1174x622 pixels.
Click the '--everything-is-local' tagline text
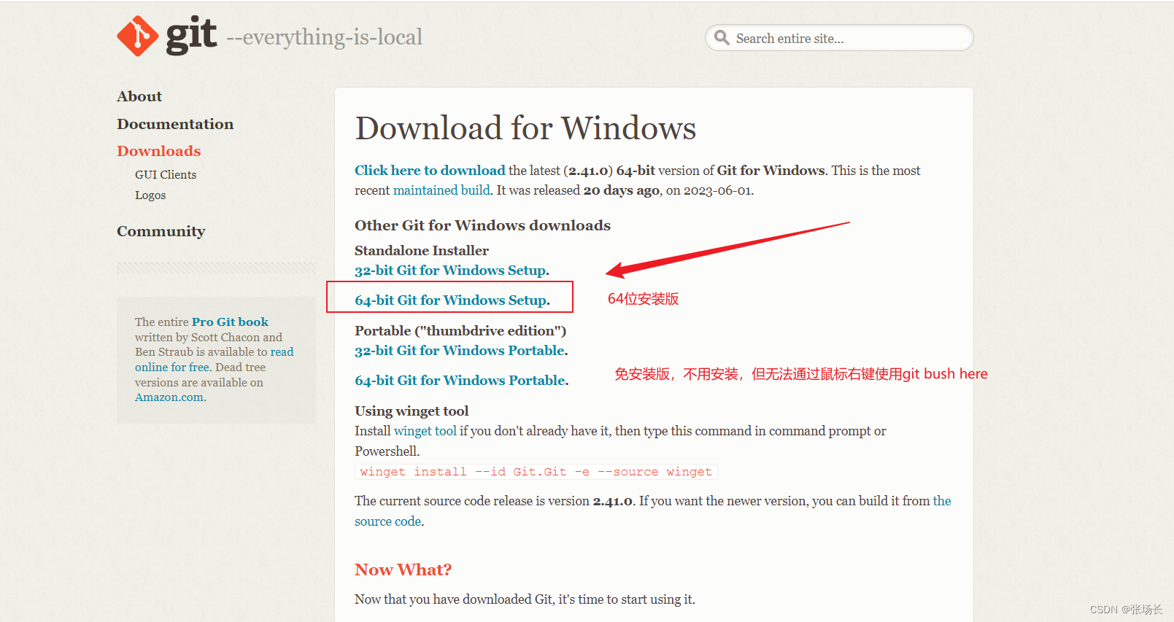pos(325,37)
